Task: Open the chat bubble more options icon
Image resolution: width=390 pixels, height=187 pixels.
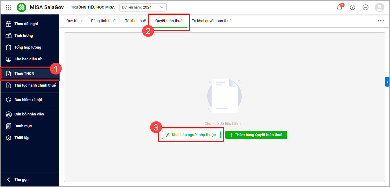Action: pos(366,7)
